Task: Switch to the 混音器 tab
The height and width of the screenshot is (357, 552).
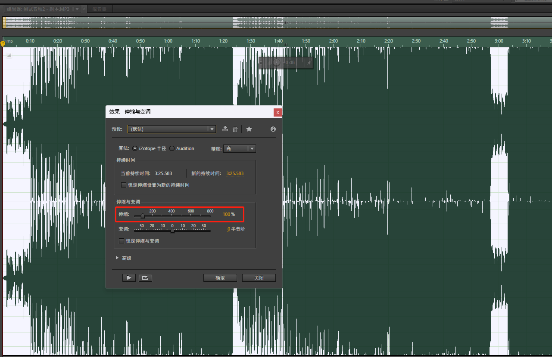Action: point(100,9)
